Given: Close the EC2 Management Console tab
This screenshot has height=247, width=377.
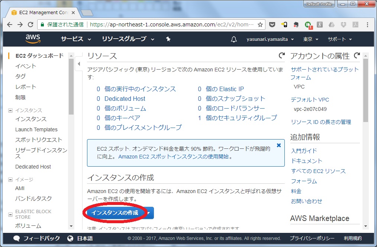Looking at the screenshot, I should click(x=73, y=13).
